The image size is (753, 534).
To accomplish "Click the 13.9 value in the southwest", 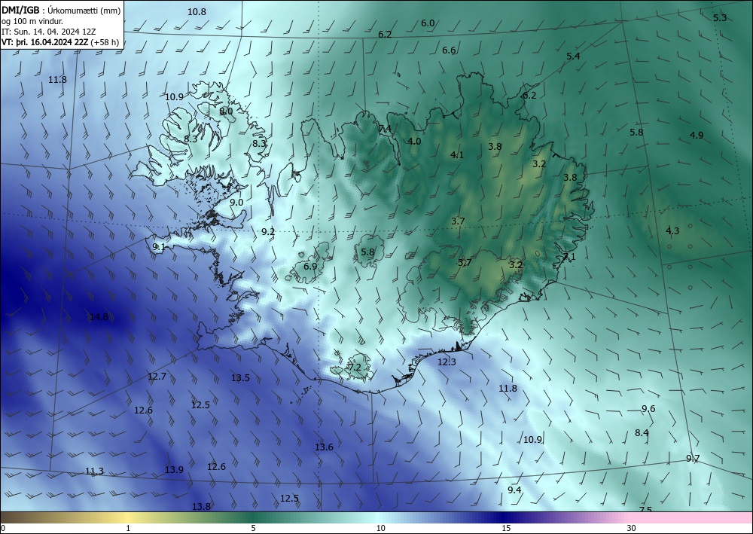I will (x=174, y=470).
